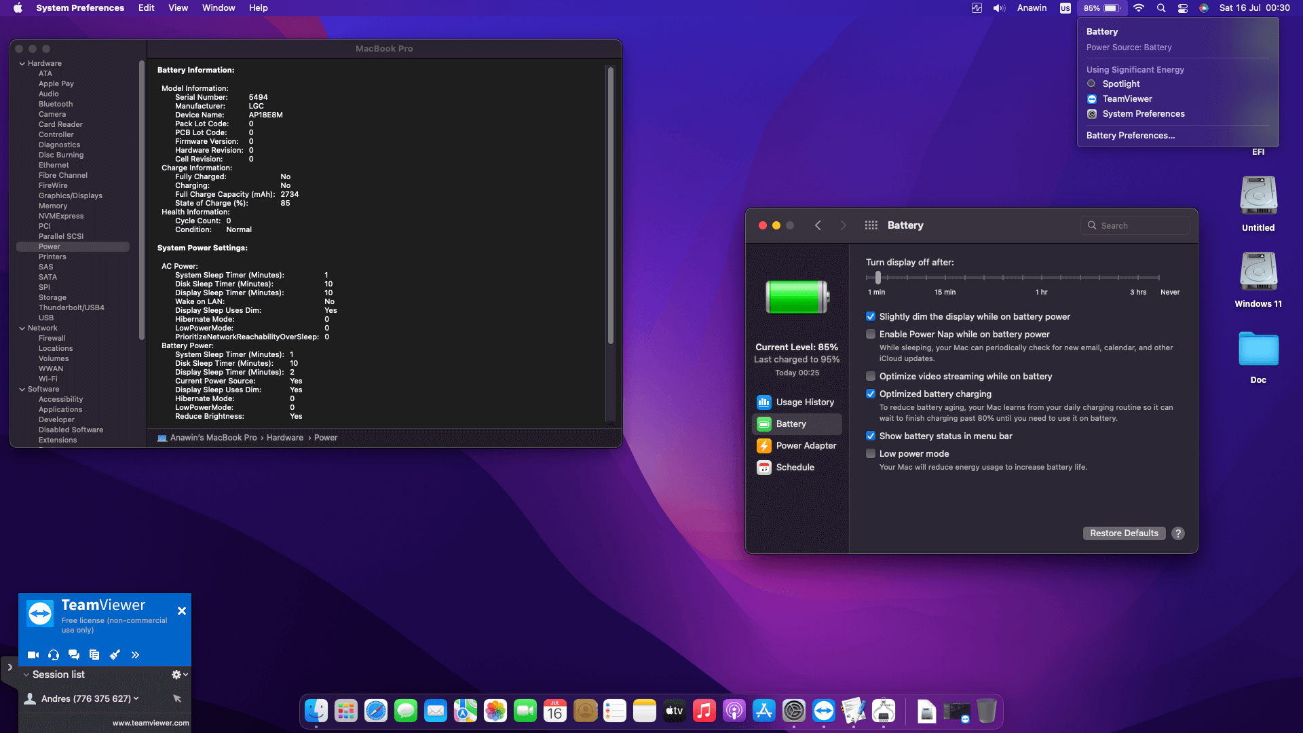
Task: Expand Andres (776 375 627) session options
Action: coord(136,698)
